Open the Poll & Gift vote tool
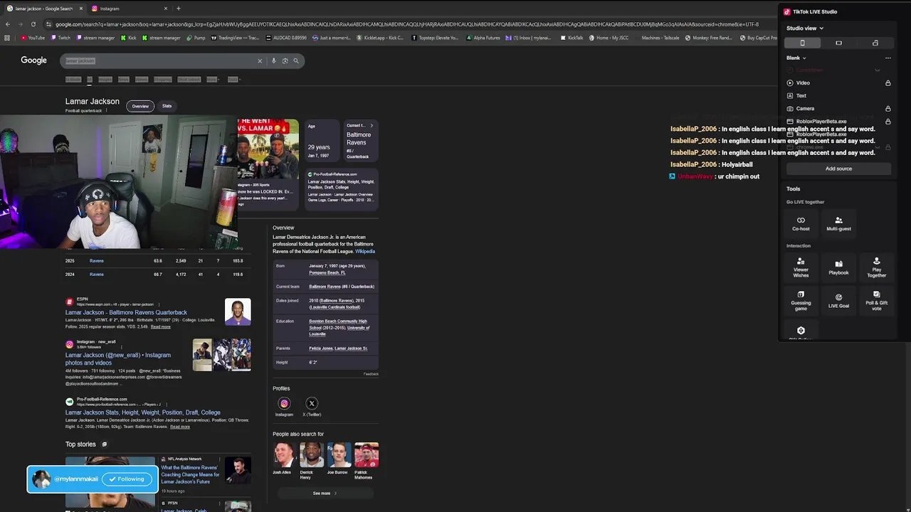911x512 pixels. coord(876,300)
